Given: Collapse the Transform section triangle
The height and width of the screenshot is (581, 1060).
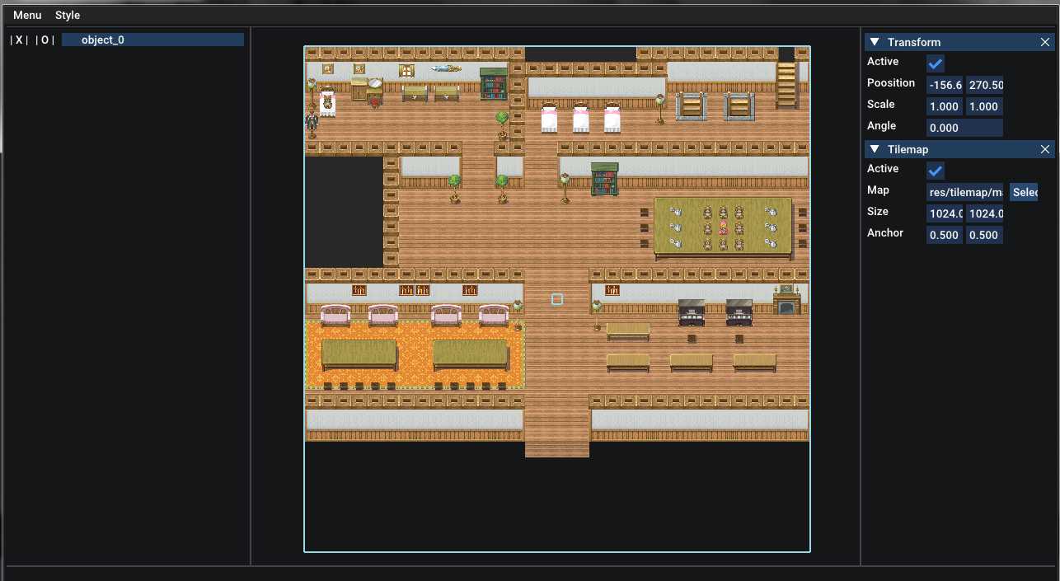Looking at the screenshot, I should tap(874, 42).
